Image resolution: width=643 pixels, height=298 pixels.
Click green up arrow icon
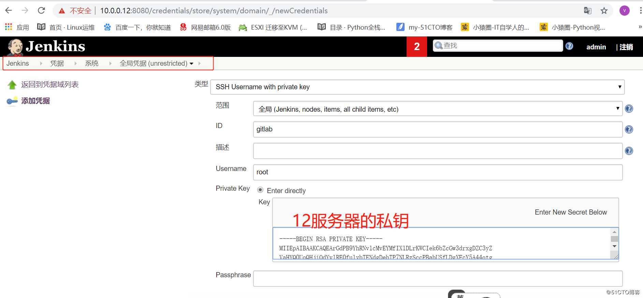tap(12, 85)
